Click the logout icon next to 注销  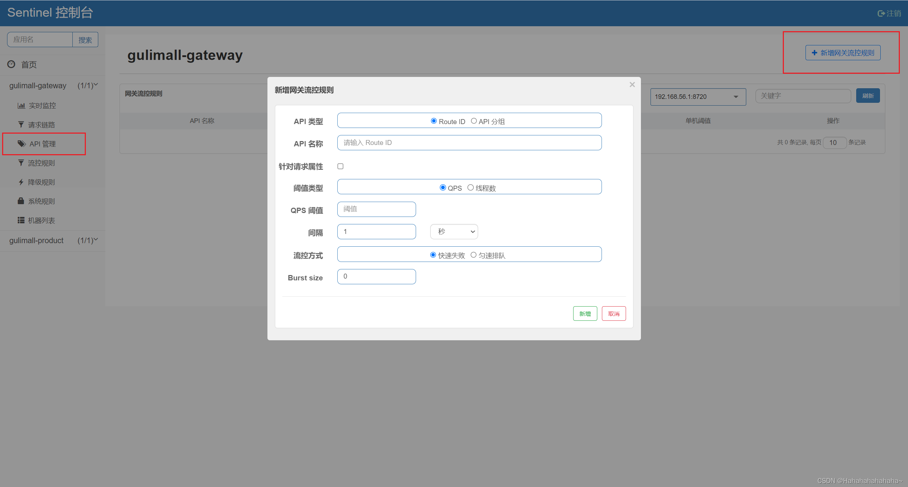[x=881, y=13]
